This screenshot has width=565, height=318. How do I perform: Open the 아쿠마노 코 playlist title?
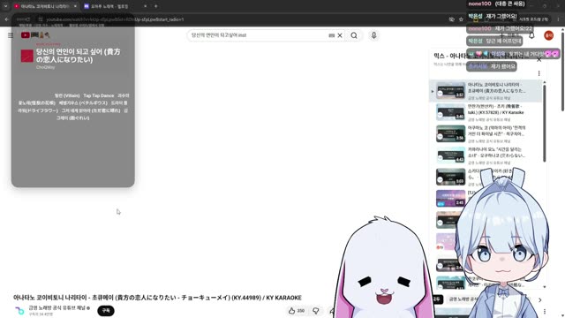tap(496, 131)
